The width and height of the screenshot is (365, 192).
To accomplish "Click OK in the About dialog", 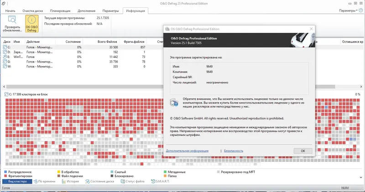I will tap(303, 151).
